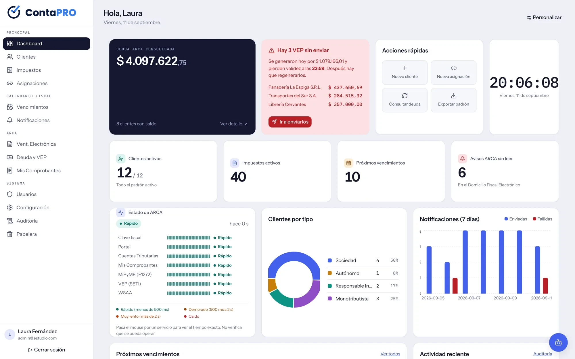Open Ver detalle of consolidated debt
This screenshot has width=575, height=359.
[234, 124]
